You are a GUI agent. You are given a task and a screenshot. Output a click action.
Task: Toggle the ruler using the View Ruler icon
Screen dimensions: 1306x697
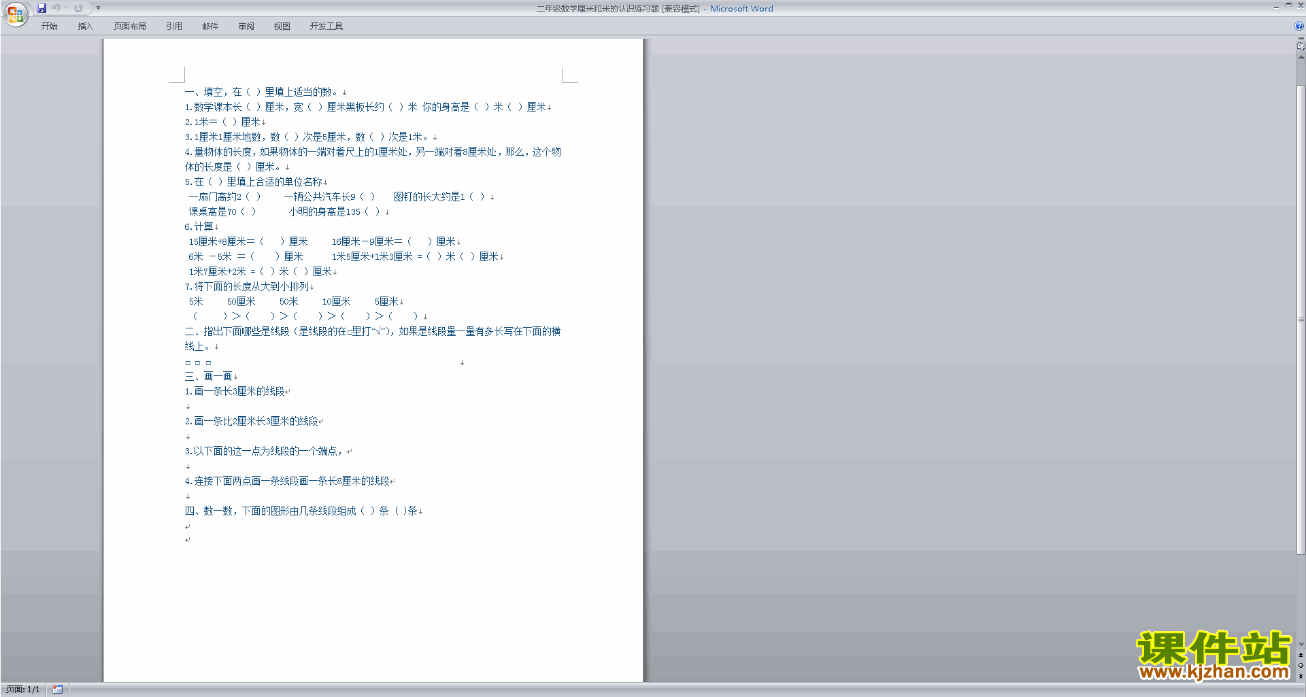[x=1301, y=46]
